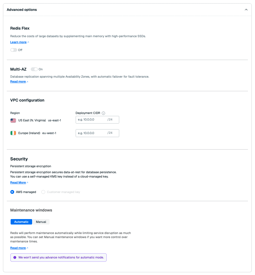This screenshot has width=255, height=275.
Task: Switch to Manual maintenance windows tab
Action: click(41, 222)
